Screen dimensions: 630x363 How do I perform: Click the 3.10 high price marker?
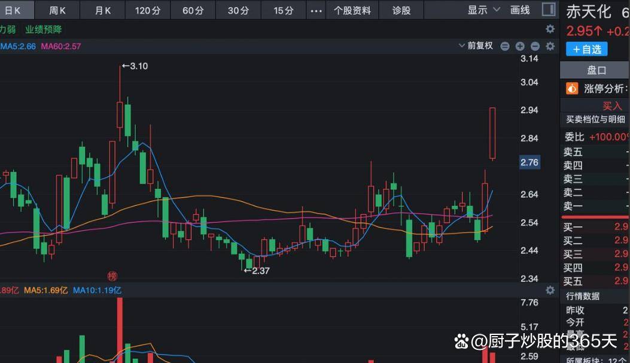click(x=135, y=66)
